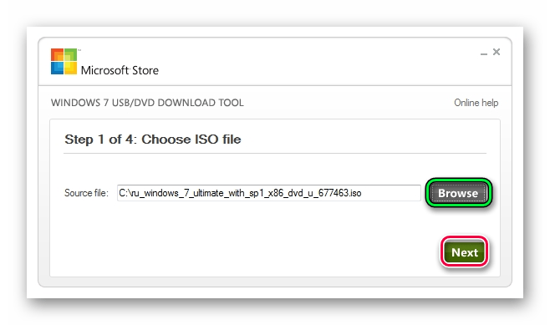The image size is (550, 325).
Task: Minimize the download tool window
Action: [484, 53]
